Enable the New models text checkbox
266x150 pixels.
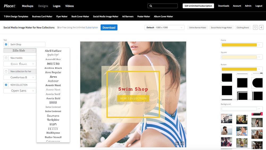[x=6, y=58]
